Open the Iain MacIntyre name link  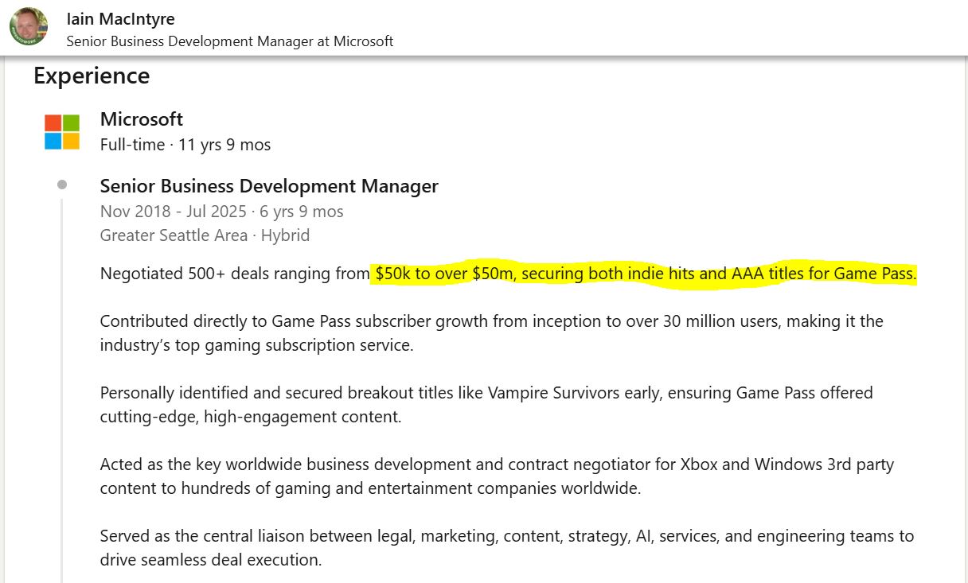click(x=121, y=18)
